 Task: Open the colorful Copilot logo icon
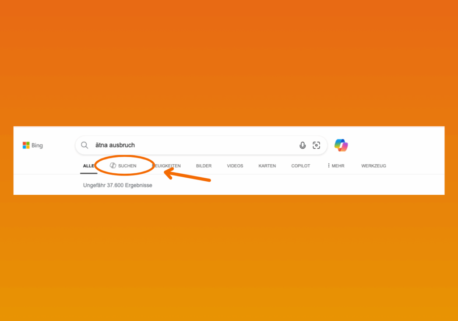(x=341, y=146)
